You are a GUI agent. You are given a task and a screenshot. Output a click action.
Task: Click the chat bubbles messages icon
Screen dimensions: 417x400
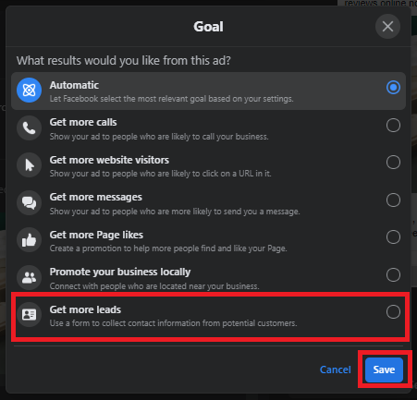(29, 203)
